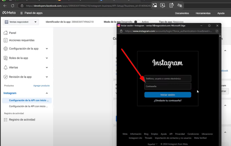Open the Ventas negociobot app selector dropdown
Screen dimensions: 231x146
[x=21, y=22]
